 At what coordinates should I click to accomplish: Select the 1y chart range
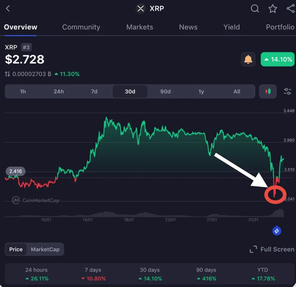[x=201, y=91]
